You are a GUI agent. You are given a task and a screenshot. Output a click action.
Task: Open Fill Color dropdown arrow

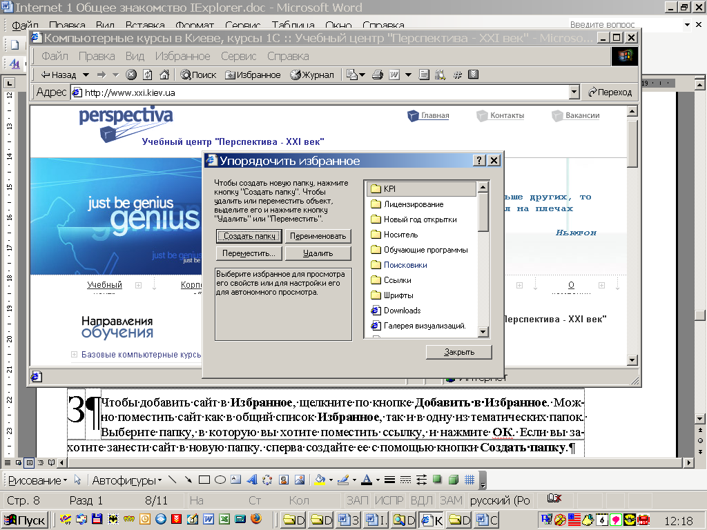point(331,480)
